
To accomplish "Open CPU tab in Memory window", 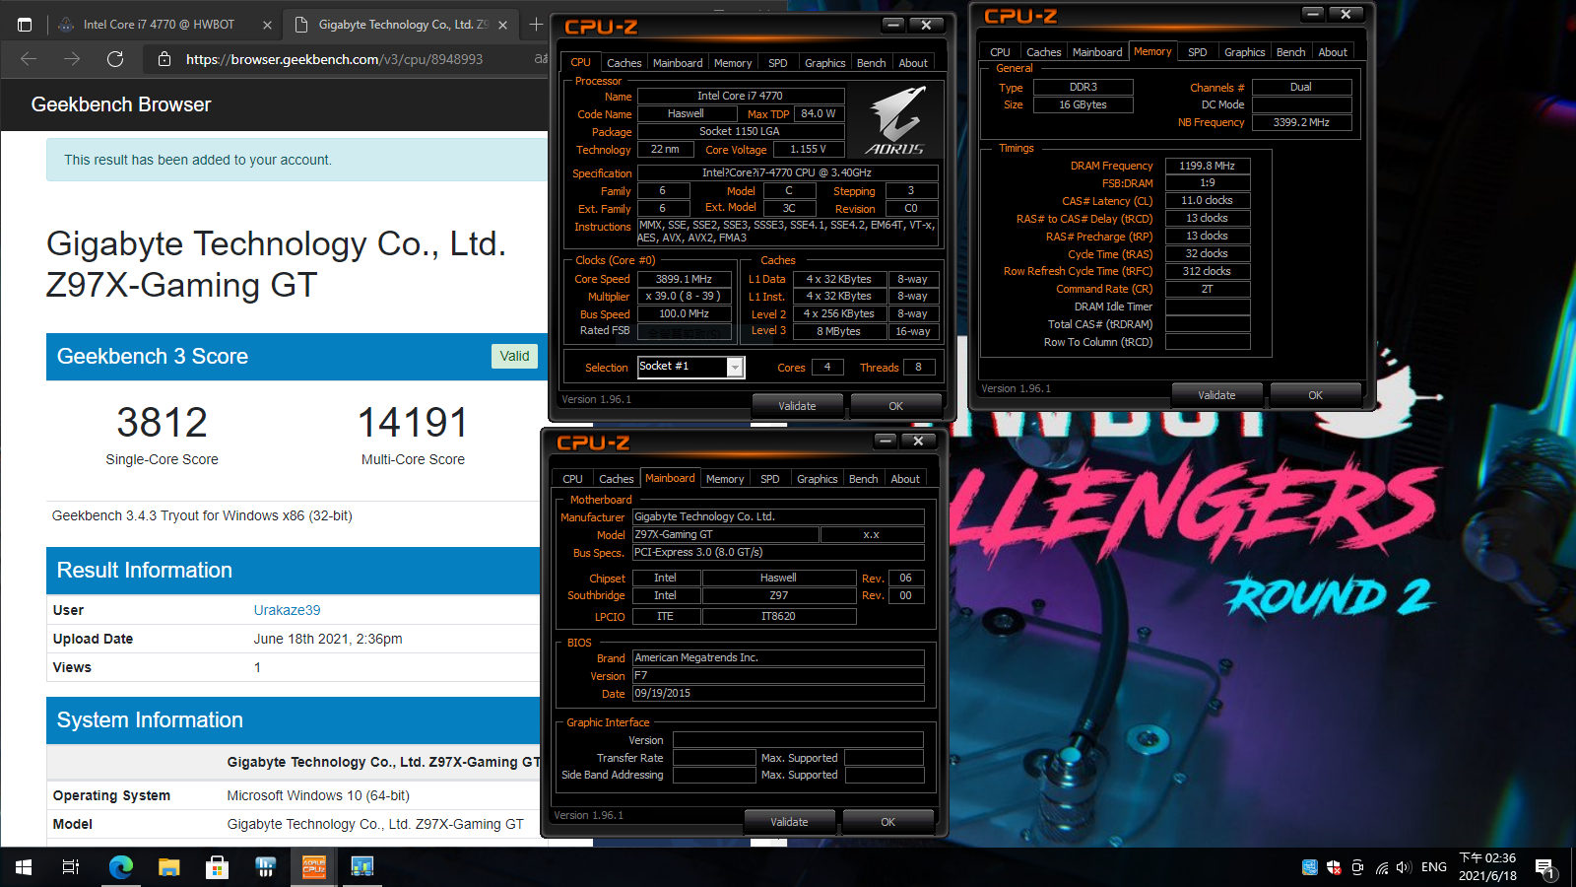I will [1000, 52].
